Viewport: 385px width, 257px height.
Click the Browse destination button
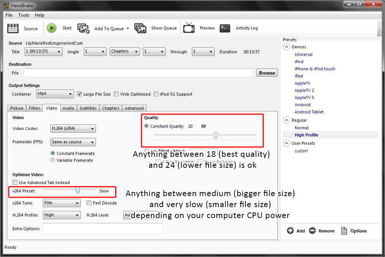point(267,73)
